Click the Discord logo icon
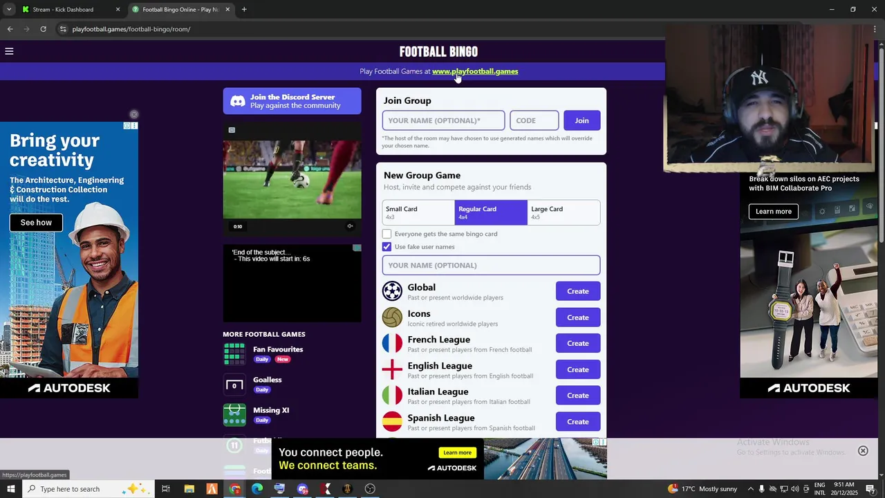Viewport: 885px width, 498px height. pos(237,101)
